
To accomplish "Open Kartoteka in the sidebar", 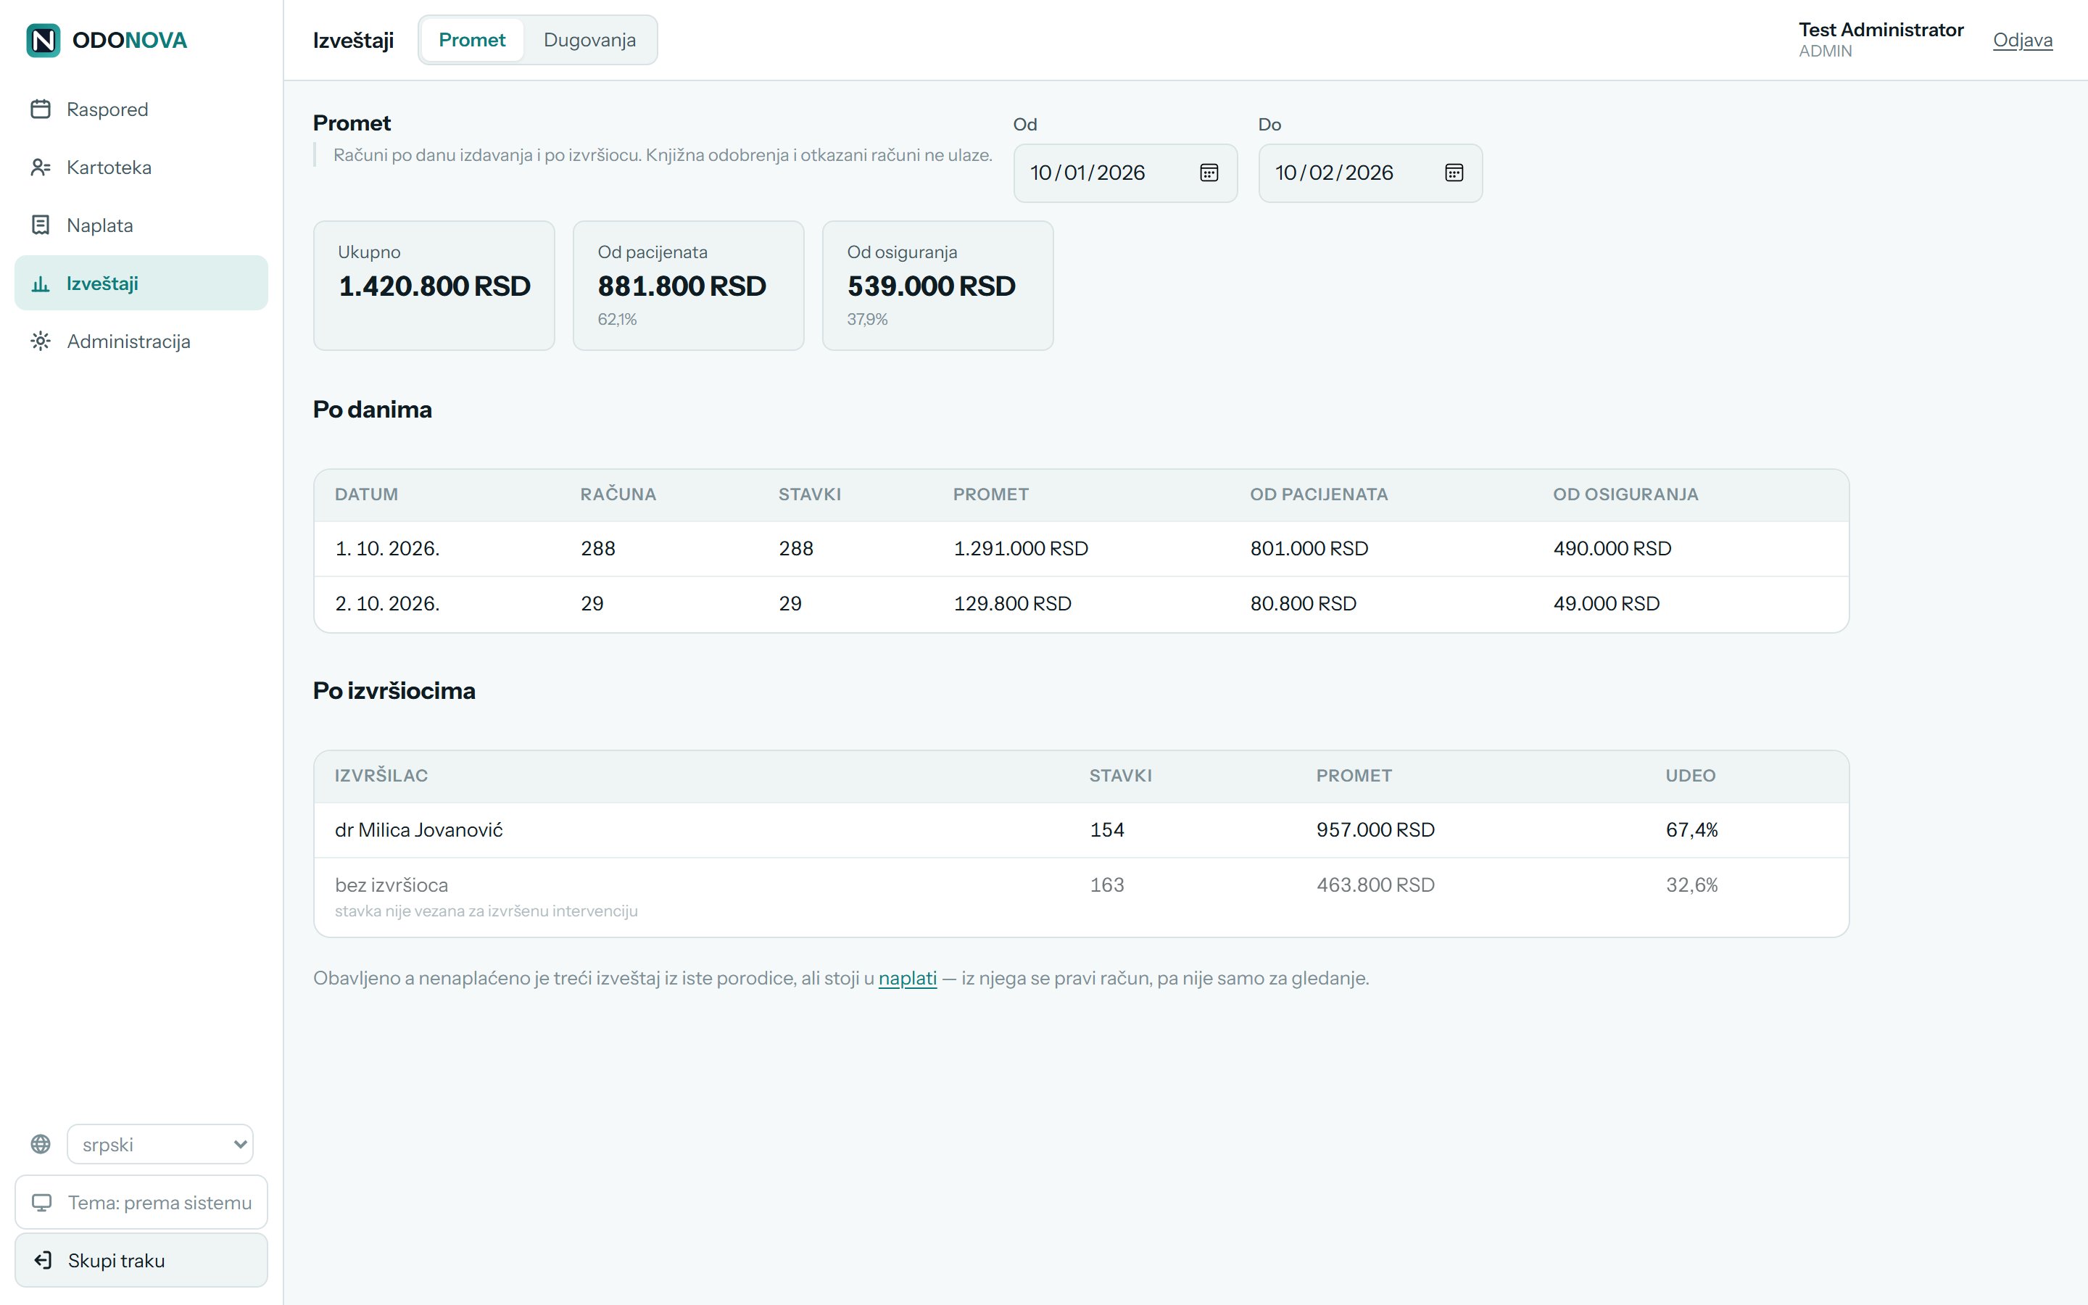I will 141,167.
